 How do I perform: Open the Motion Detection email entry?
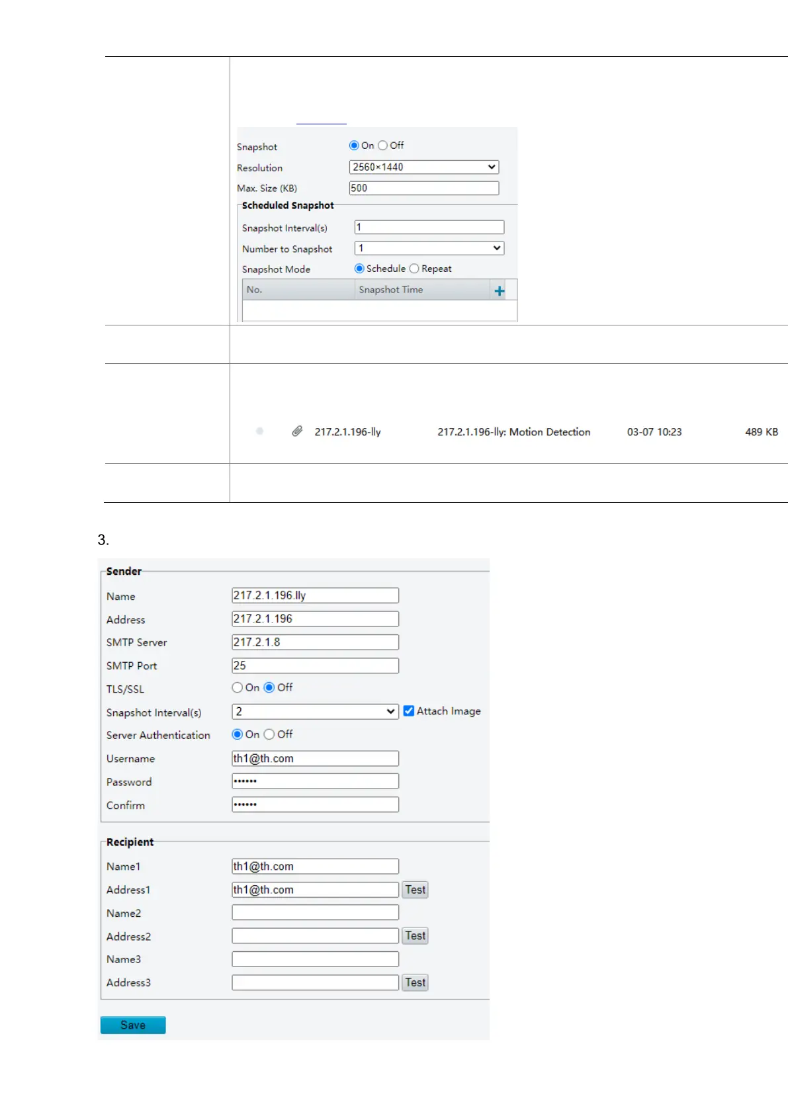click(513, 432)
